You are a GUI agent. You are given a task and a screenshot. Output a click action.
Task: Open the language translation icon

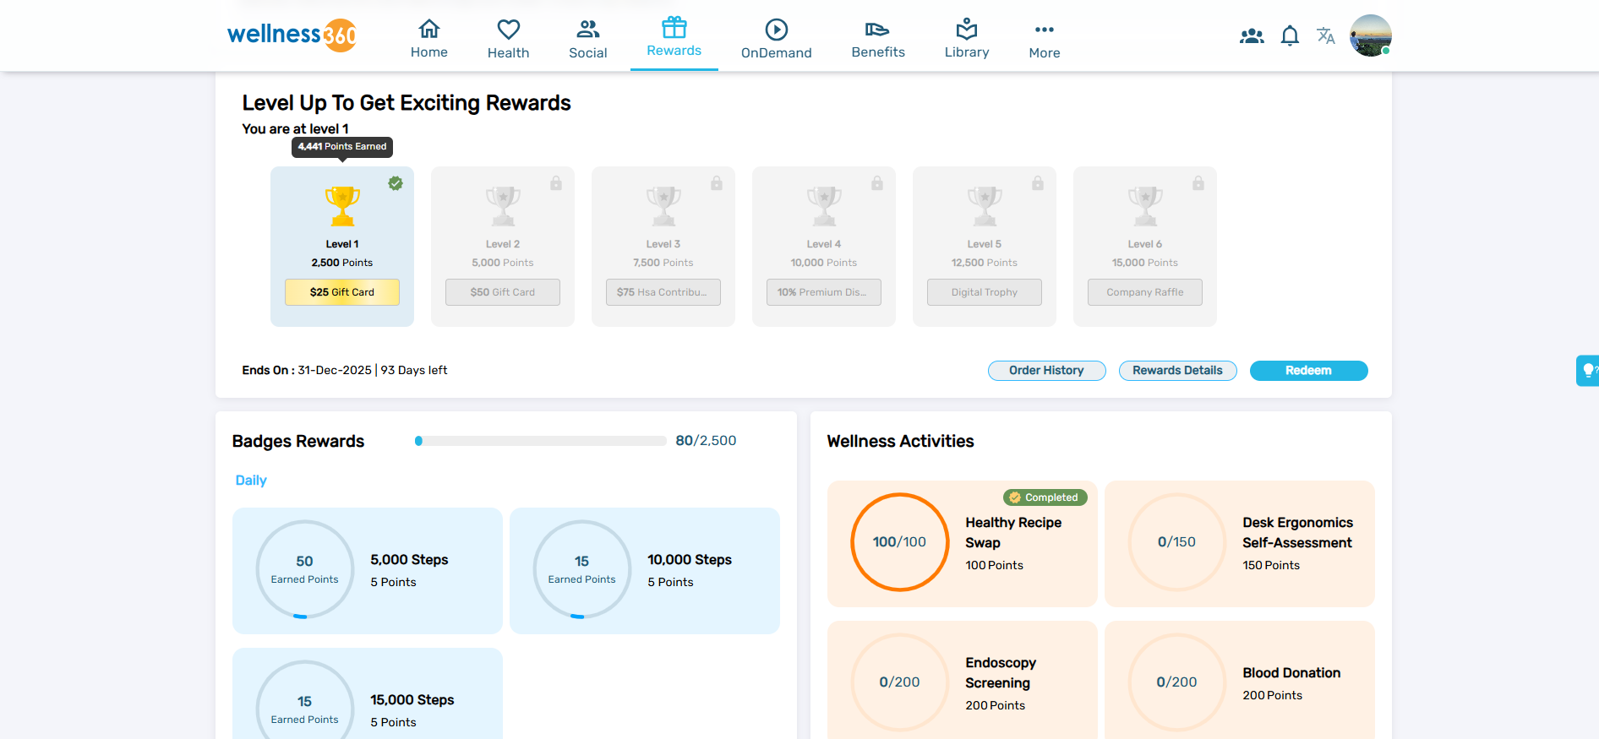point(1325,35)
